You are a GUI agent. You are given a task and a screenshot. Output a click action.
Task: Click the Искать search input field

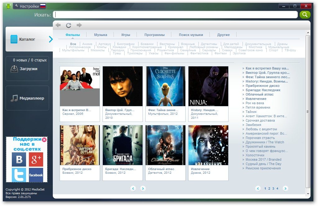coord(175,15)
